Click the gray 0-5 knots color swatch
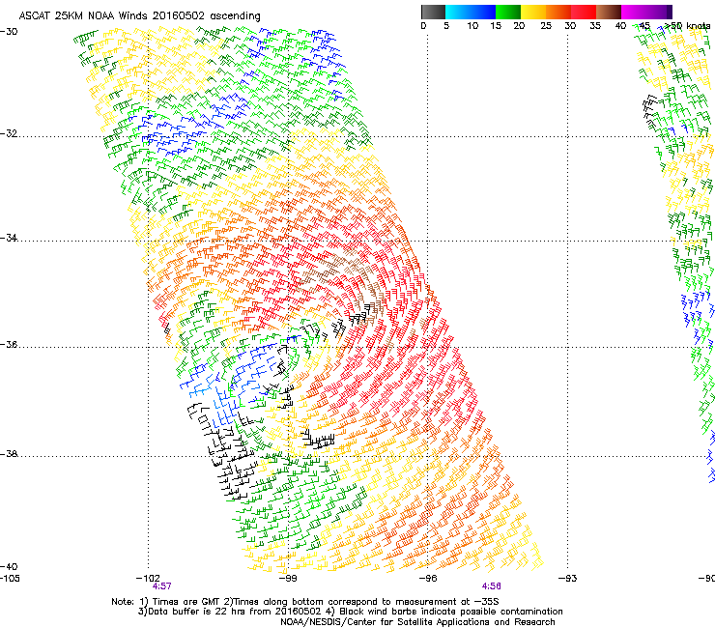Image resolution: width=715 pixels, height=628 pixels. pos(433,12)
